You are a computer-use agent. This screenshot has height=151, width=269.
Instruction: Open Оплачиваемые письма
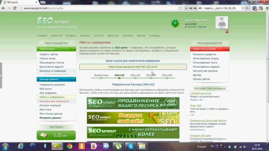pyautogui.click(x=206, y=58)
